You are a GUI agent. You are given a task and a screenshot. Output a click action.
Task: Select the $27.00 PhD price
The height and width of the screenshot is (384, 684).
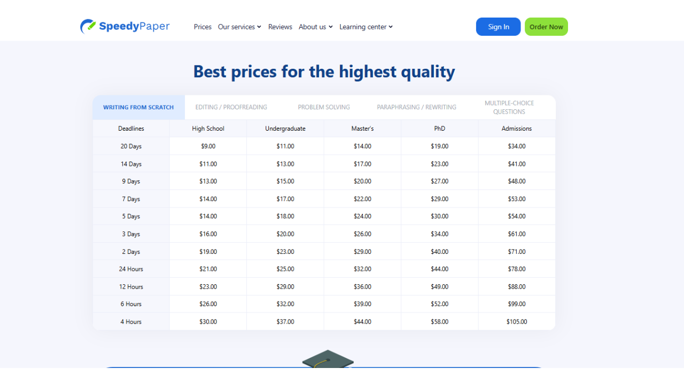440,181
